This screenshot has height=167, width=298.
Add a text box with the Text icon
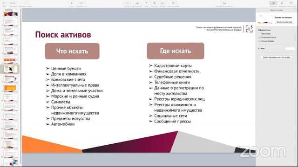(146, 3)
